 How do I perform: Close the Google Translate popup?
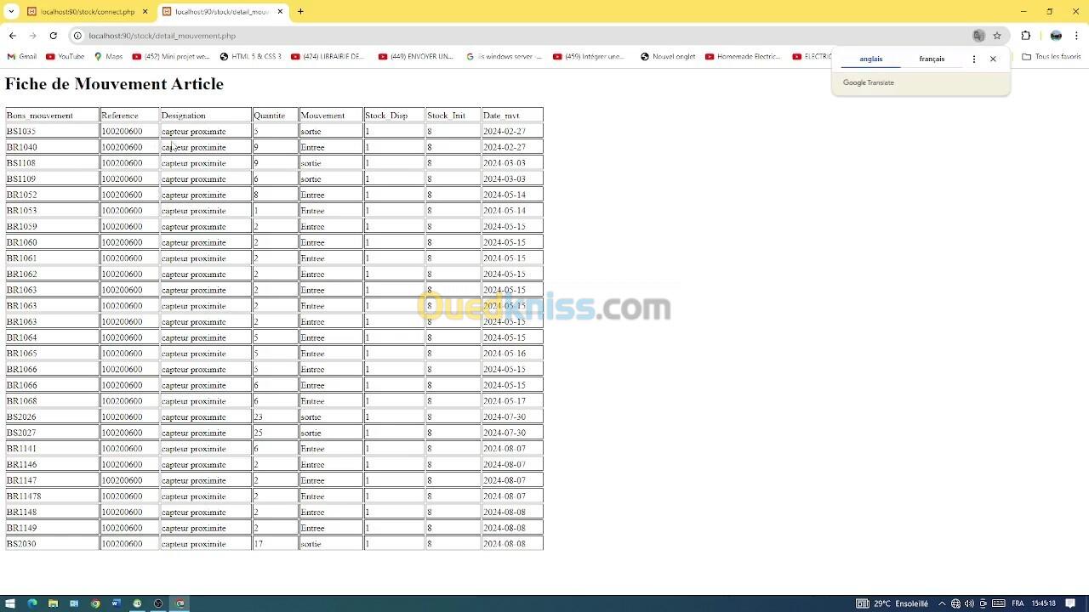pyautogui.click(x=993, y=59)
